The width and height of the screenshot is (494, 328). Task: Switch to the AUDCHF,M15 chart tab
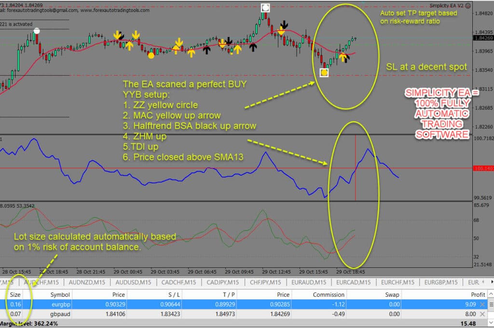point(41,282)
